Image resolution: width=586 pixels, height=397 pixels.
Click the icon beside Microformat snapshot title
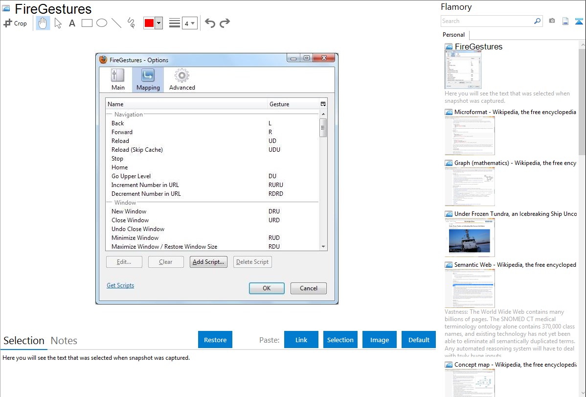[x=449, y=112]
